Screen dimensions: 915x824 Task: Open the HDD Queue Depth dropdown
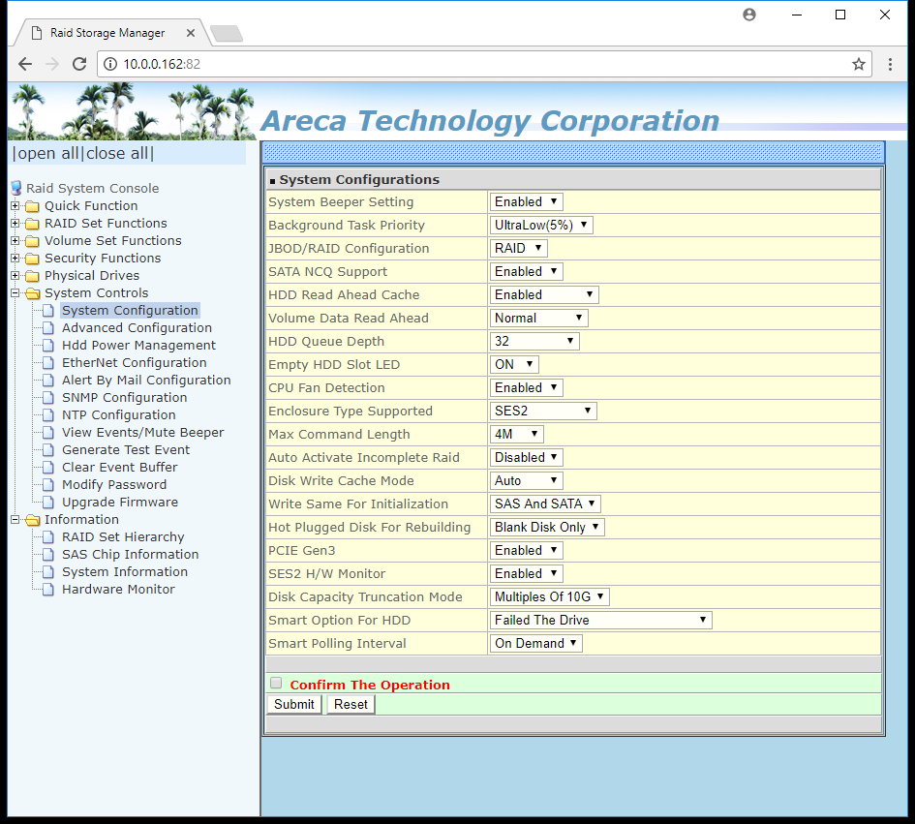534,342
